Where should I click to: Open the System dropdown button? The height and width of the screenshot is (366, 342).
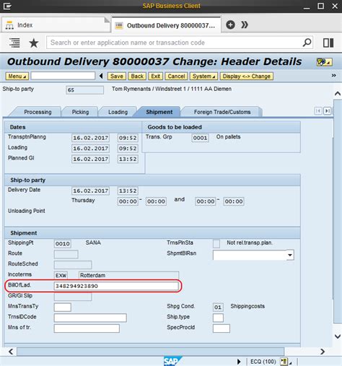(203, 77)
